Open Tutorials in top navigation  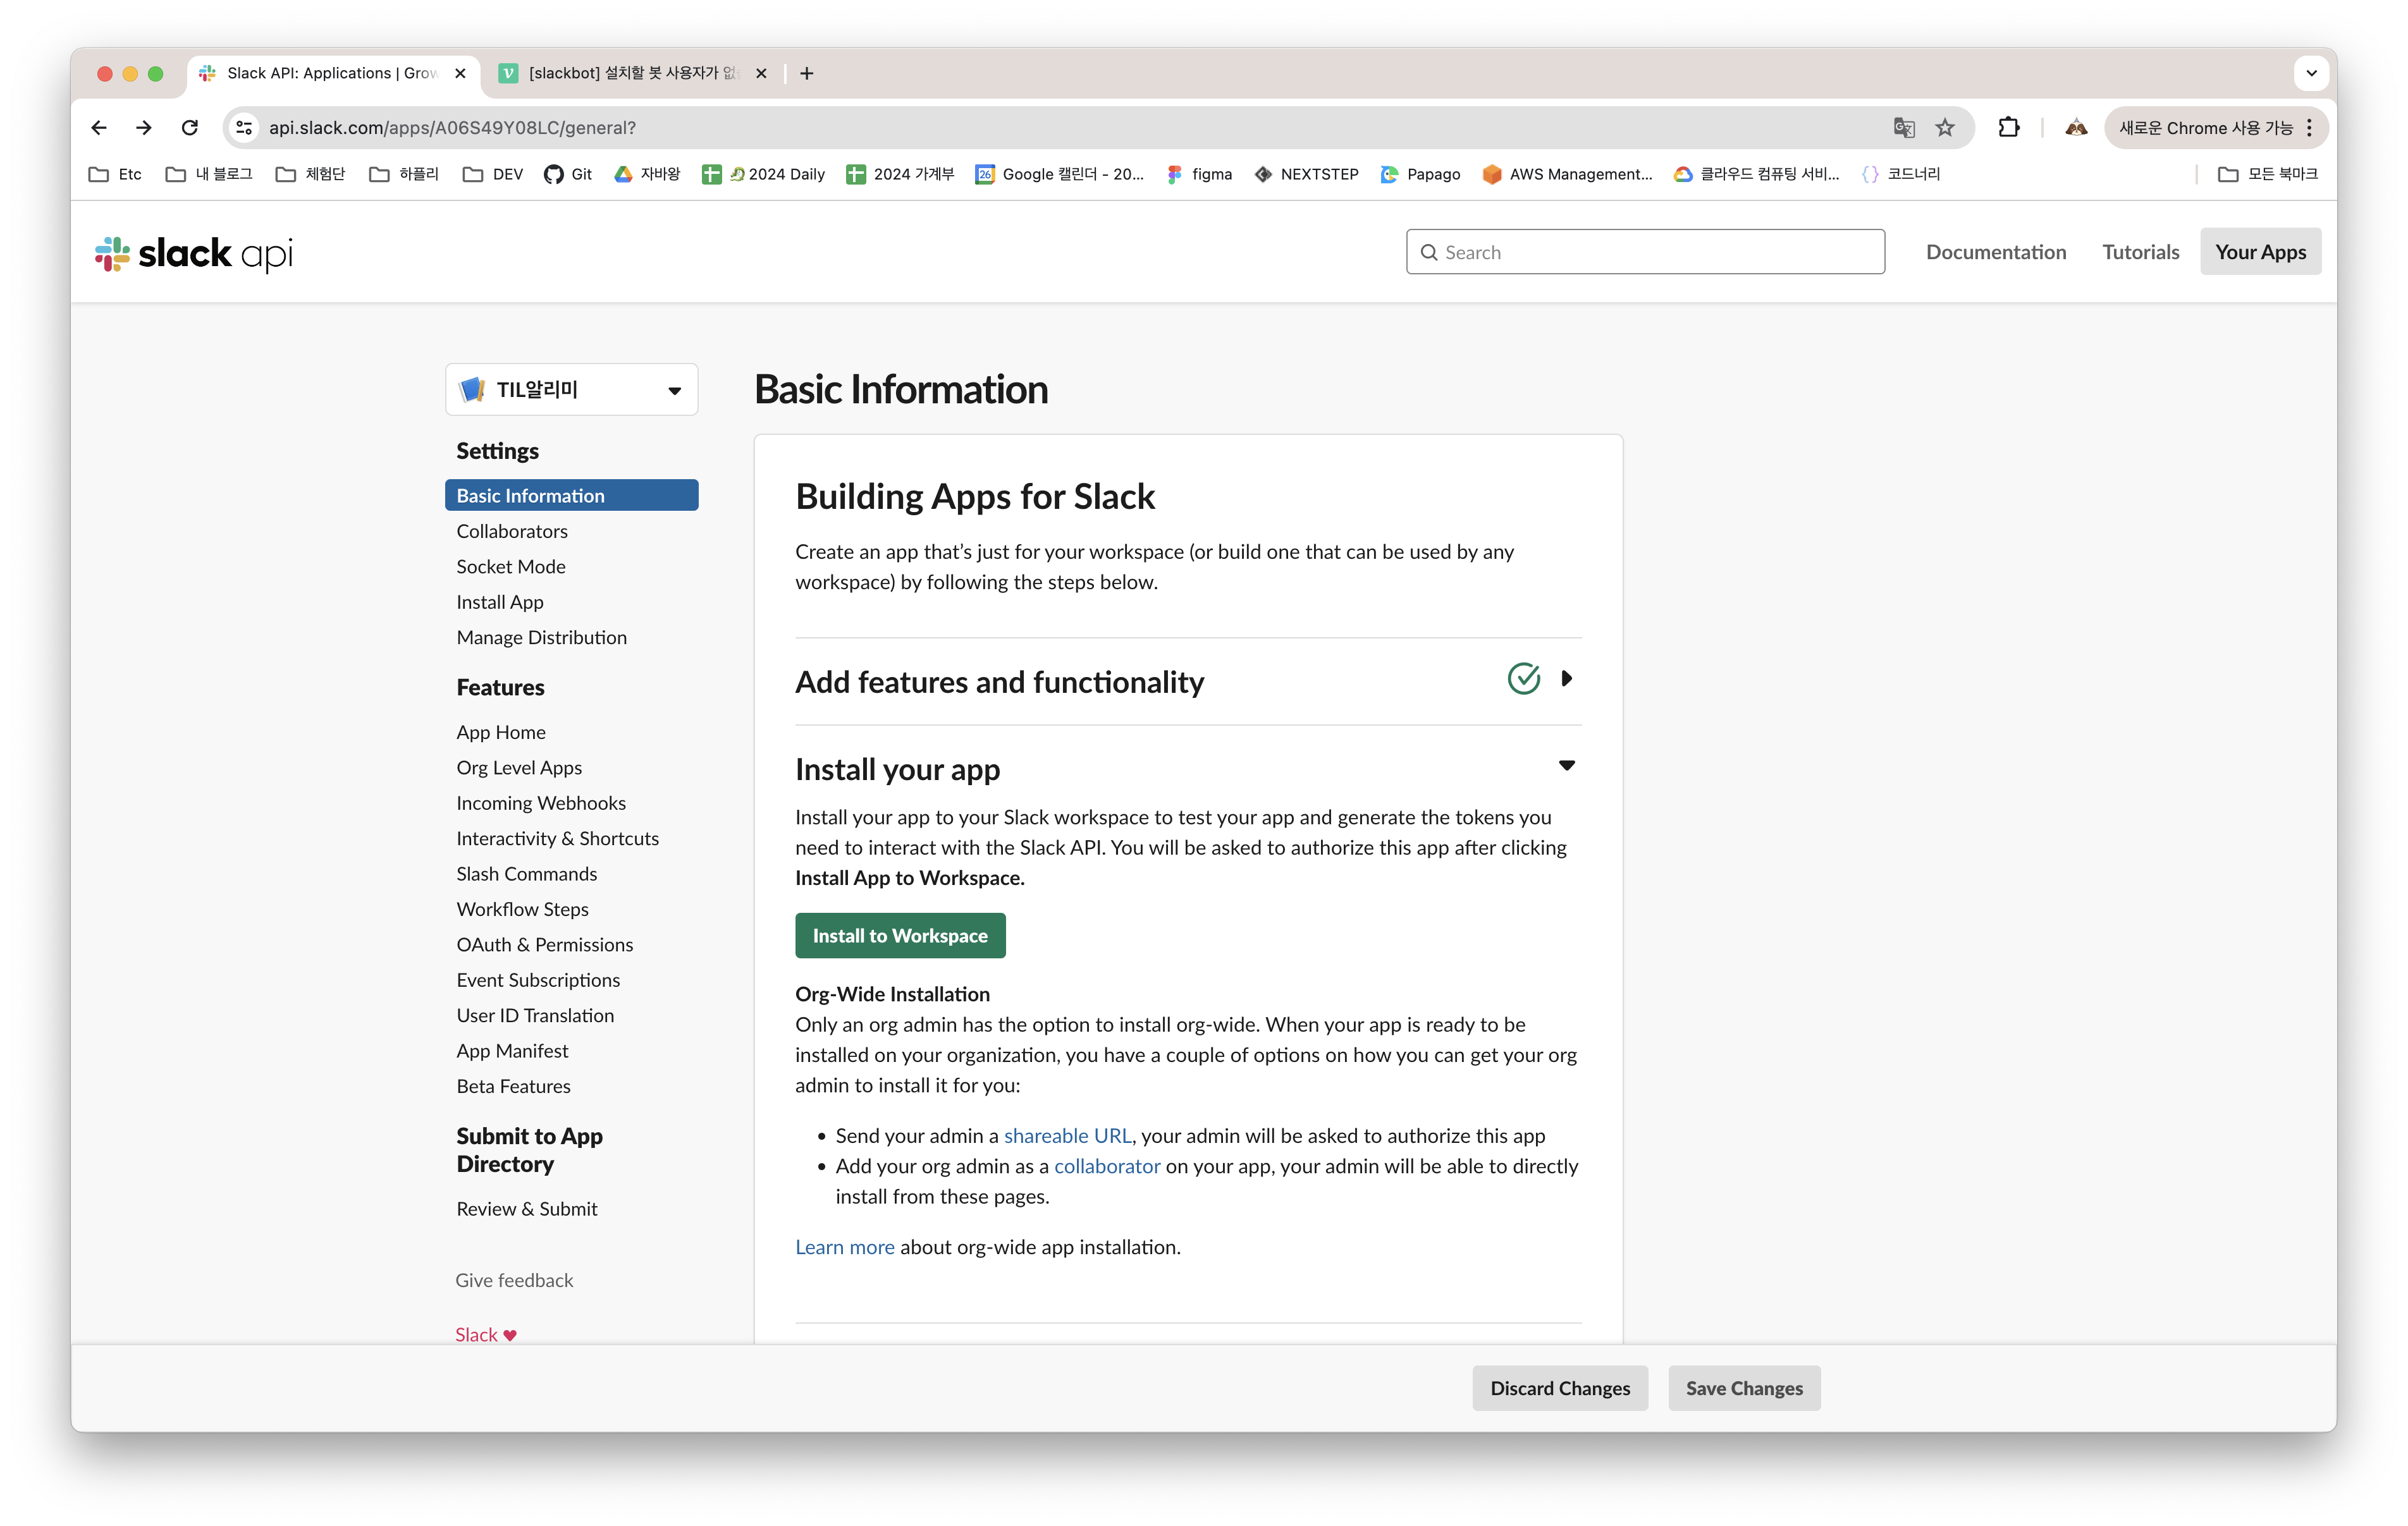2140,252
